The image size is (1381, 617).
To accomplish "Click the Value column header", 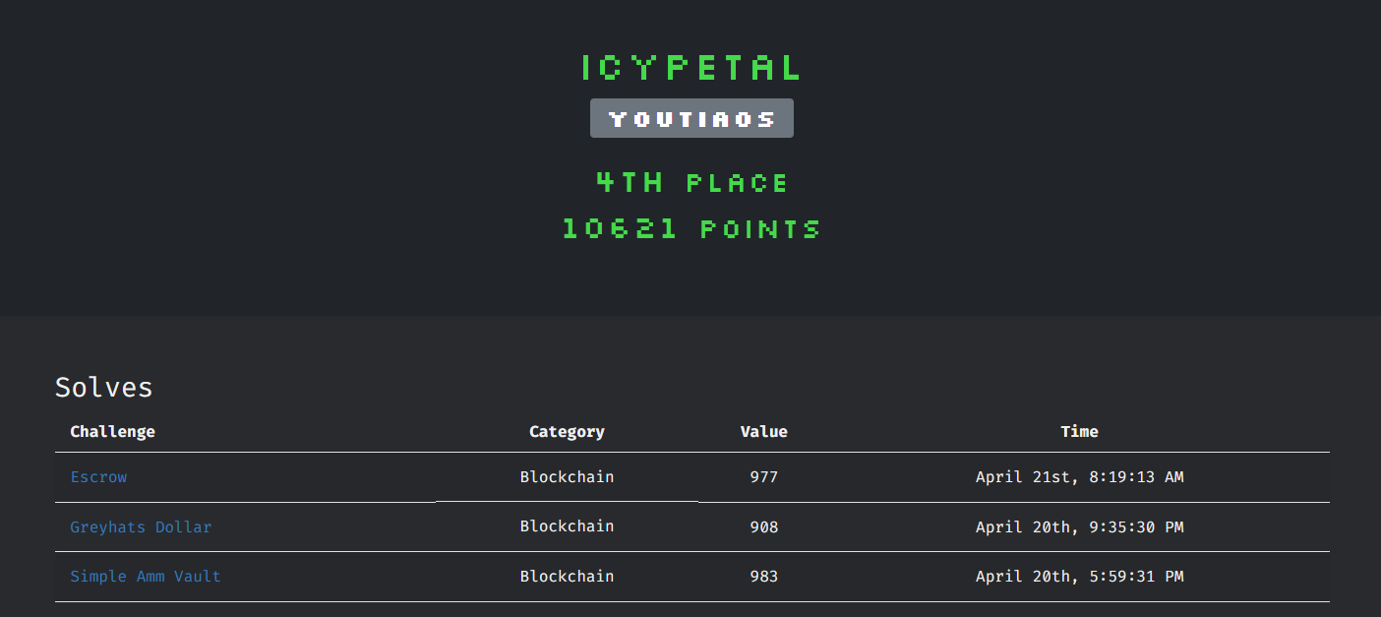I will click(x=763, y=432).
